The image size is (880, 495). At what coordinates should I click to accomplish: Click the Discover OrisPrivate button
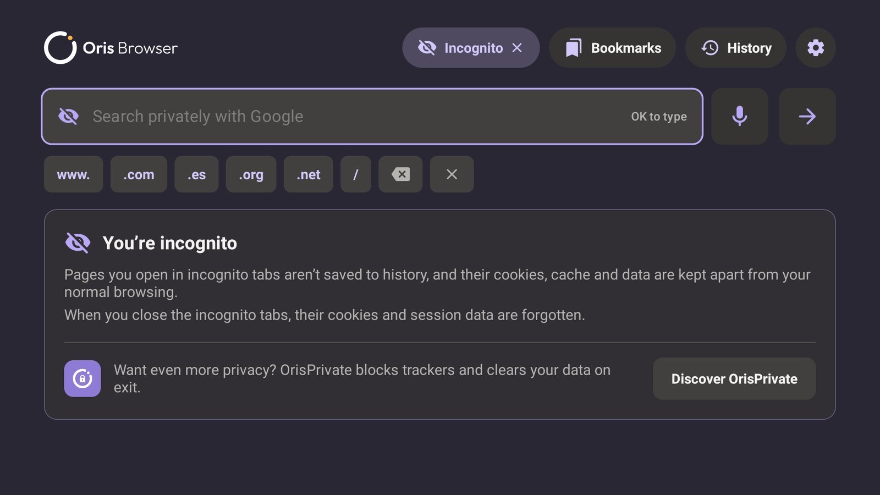(x=734, y=379)
